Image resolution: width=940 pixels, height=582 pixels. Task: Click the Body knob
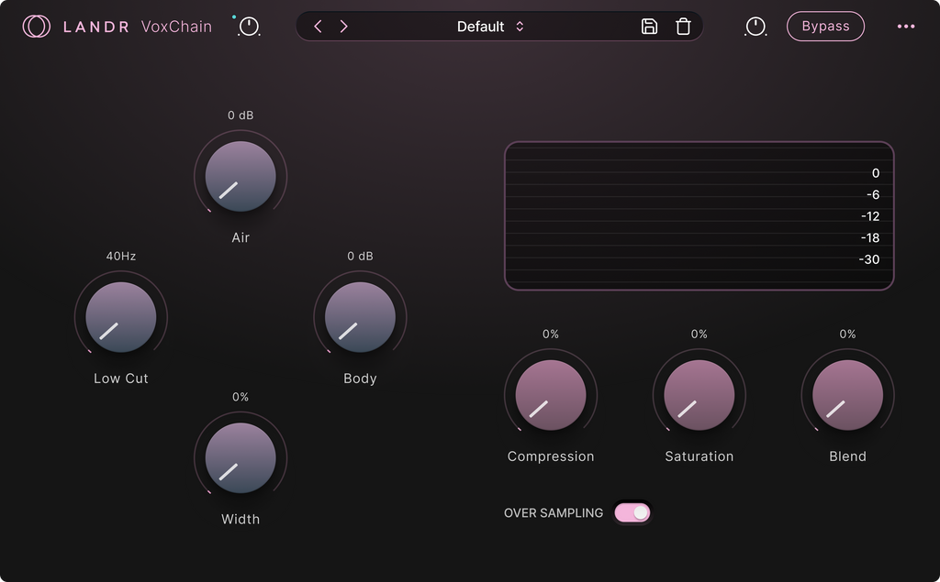360,317
